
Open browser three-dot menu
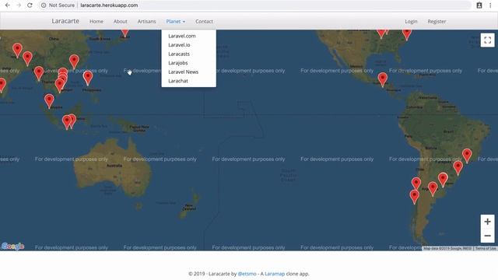click(x=490, y=5)
